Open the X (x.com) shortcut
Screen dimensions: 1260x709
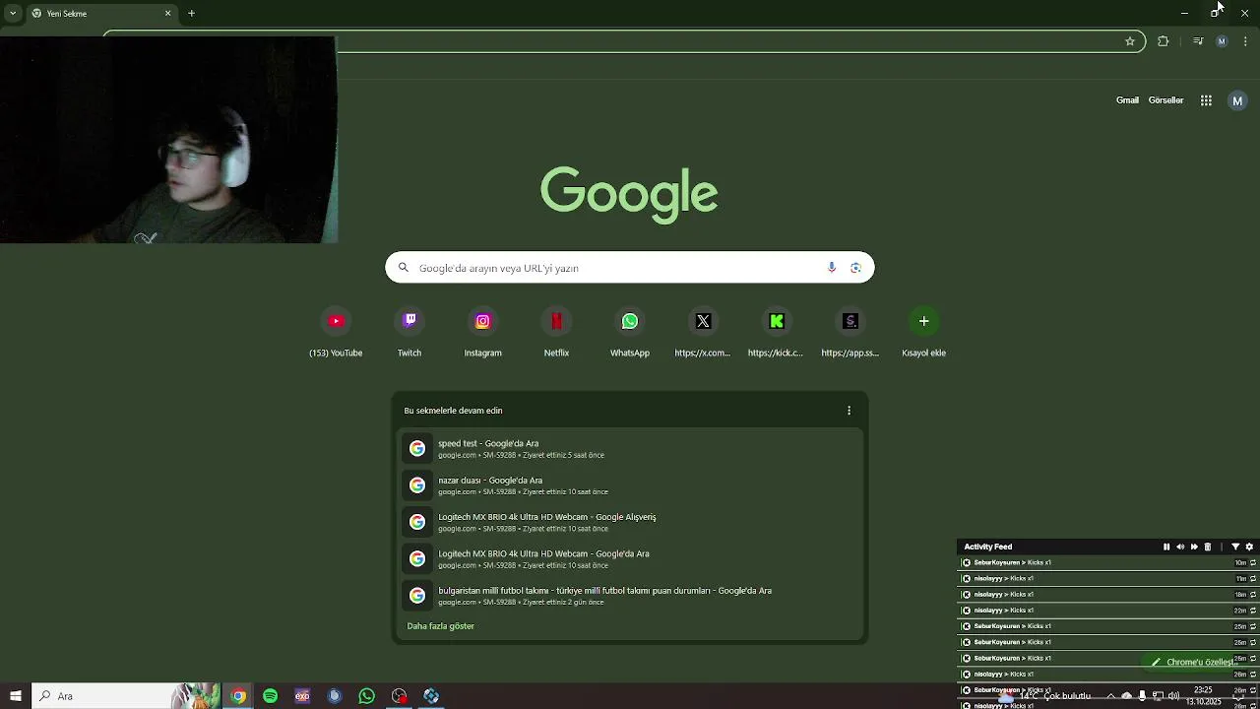(x=703, y=333)
